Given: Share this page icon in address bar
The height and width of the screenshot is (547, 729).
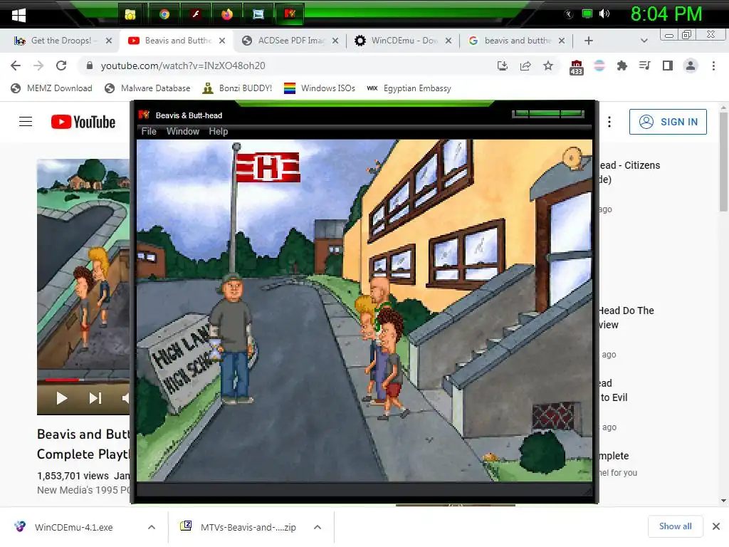Looking at the screenshot, I should (x=525, y=66).
